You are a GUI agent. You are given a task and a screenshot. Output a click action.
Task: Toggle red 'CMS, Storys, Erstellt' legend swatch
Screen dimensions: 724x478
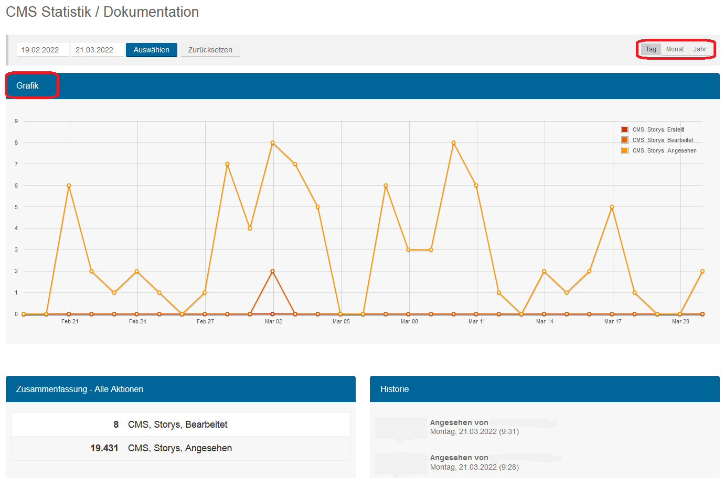pyautogui.click(x=625, y=129)
